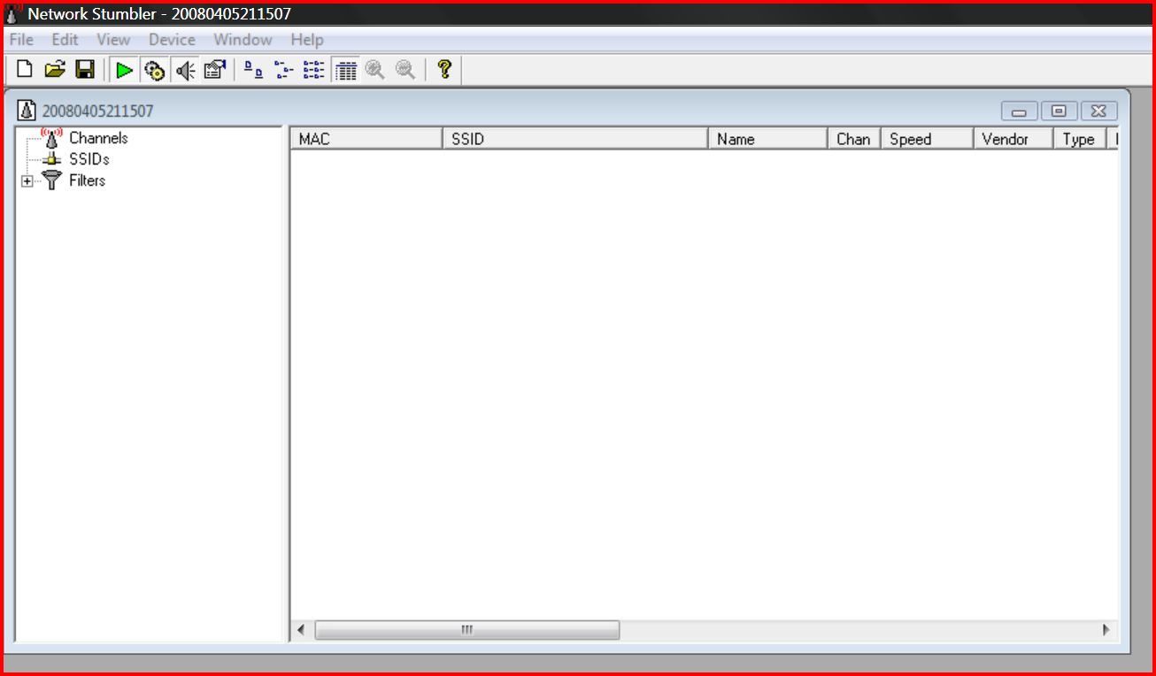Click the zoom in magnifier icon
This screenshot has width=1156, height=676.
pos(375,70)
